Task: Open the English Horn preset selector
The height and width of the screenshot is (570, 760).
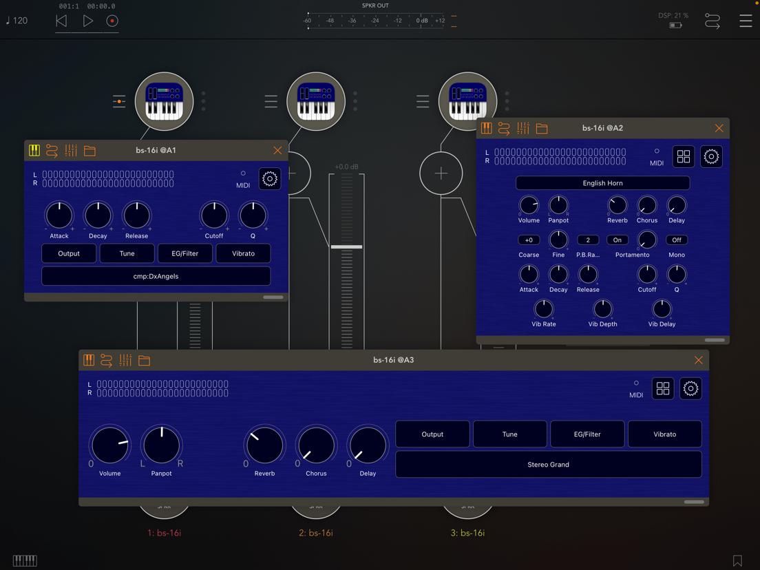Action: click(x=602, y=183)
